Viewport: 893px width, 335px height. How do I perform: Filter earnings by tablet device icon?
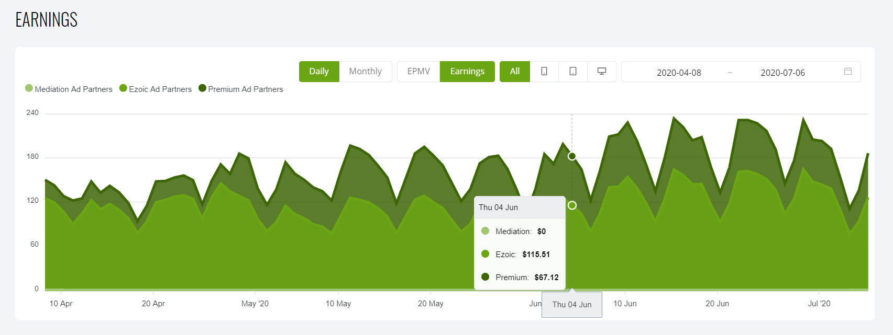pyautogui.click(x=573, y=72)
